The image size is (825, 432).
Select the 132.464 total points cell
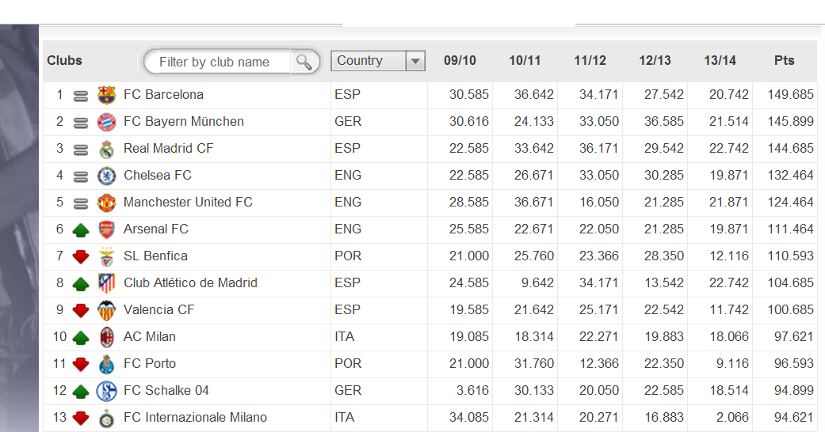[x=785, y=176]
